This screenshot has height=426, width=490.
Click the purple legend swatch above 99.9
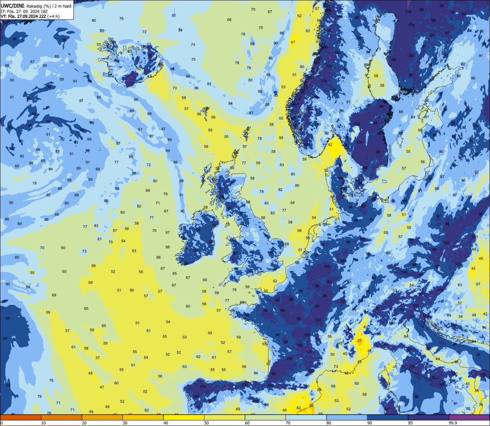[x=469, y=417]
